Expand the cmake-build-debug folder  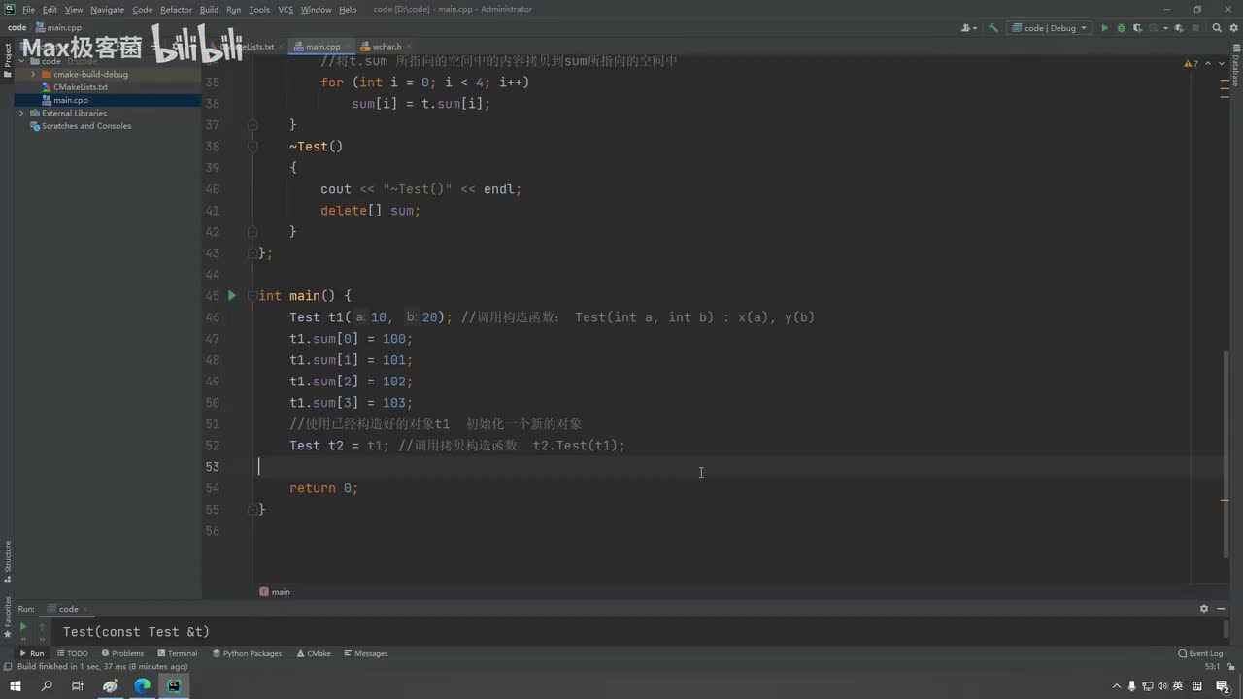(x=34, y=74)
